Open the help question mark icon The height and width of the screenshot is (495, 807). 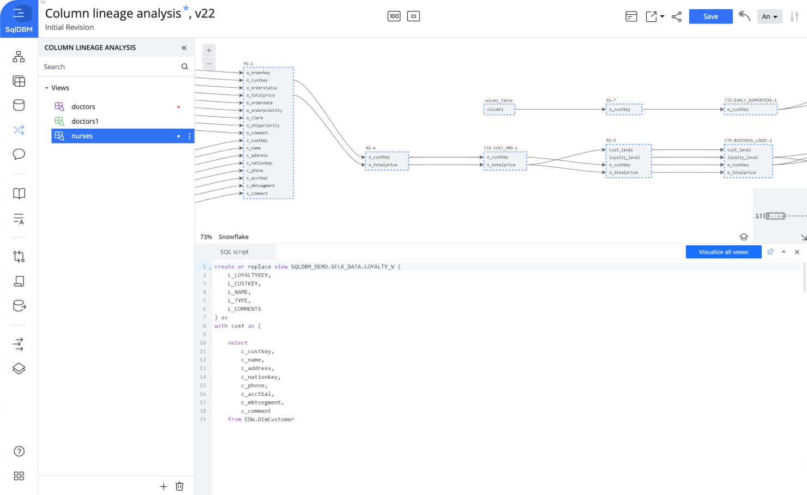(19, 451)
